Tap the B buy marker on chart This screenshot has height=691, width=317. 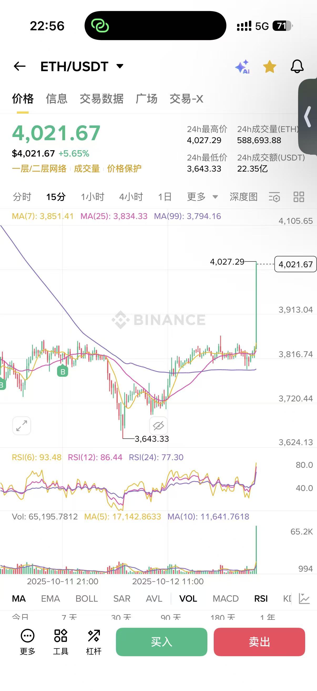point(63,372)
